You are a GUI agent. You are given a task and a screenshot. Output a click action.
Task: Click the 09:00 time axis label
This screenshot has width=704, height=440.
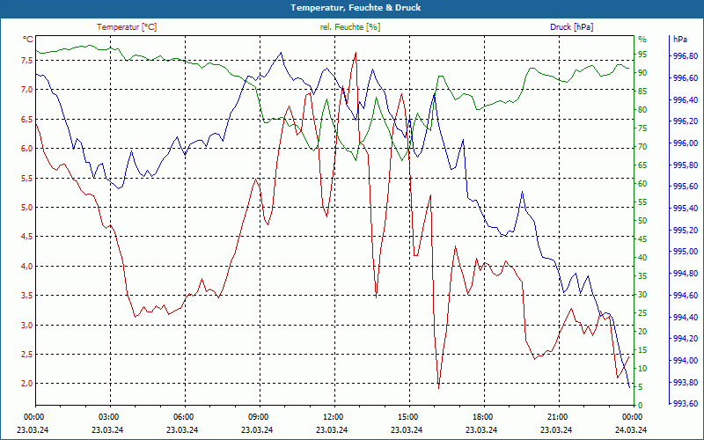258,417
